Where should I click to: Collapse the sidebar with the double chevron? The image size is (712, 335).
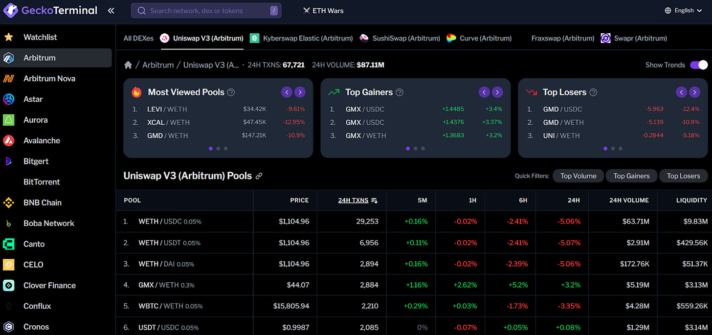[111, 10]
